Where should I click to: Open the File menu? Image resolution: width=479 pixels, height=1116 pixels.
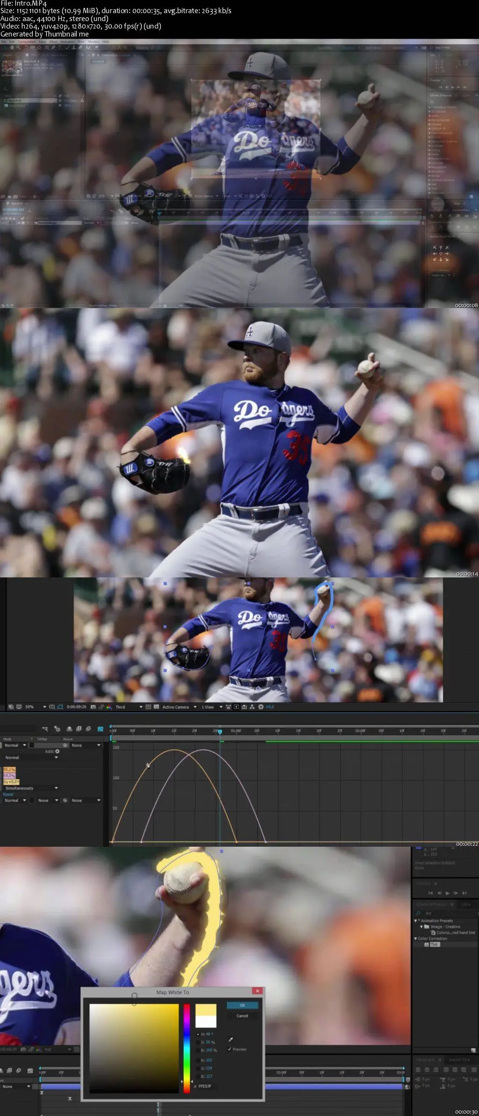pyautogui.click(x=4, y=42)
